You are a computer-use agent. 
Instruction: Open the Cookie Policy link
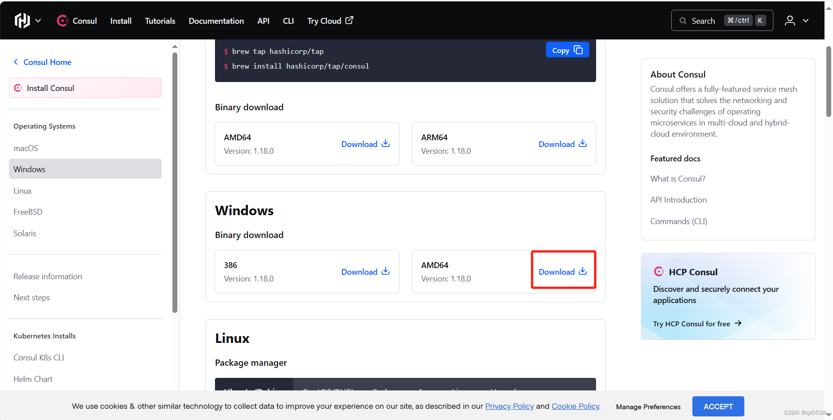pyautogui.click(x=575, y=406)
